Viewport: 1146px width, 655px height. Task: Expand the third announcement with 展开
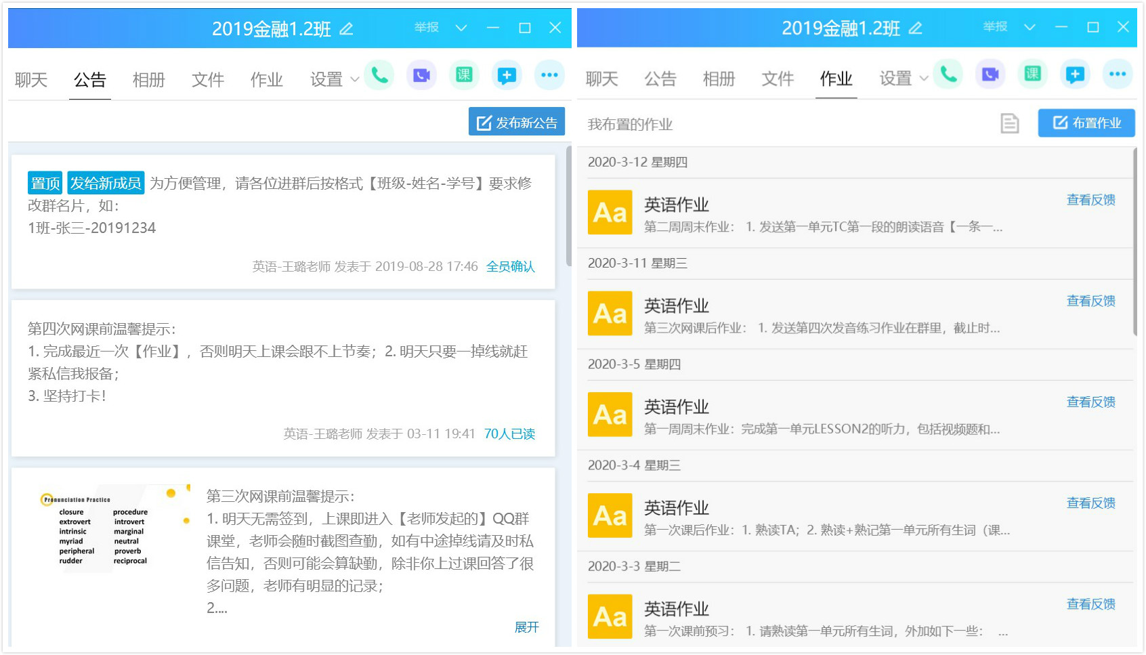(526, 627)
